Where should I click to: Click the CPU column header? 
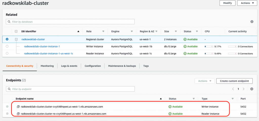(207, 31)
